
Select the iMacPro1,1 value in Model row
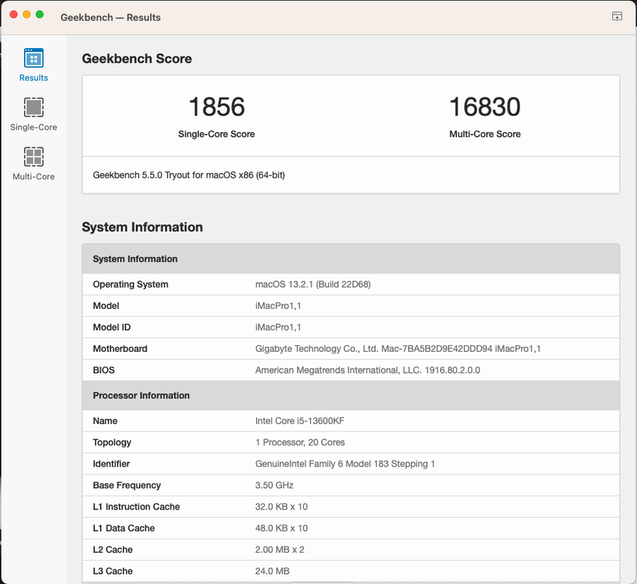pyautogui.click(x=278, y=306)
